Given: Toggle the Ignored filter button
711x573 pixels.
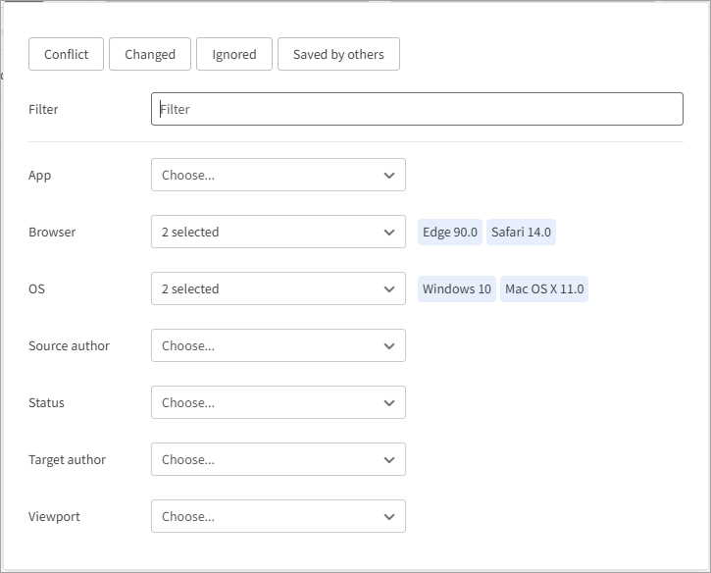Looking at the screenshot, I should coord(233,55).
